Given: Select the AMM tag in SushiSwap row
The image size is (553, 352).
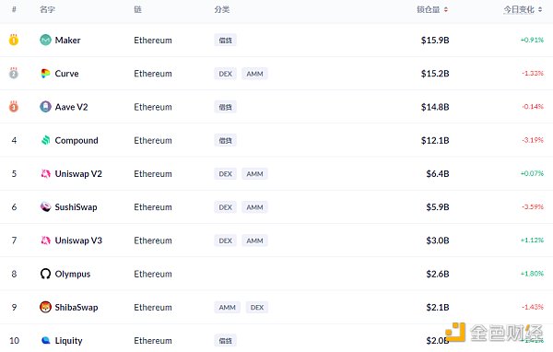Looking at the screenshot, I should [254, 207].
